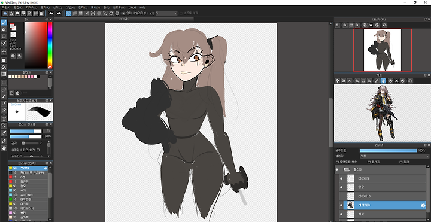Toggle the anti-aliasing checkbox
The image size is (431, 222).
point(123,13)
